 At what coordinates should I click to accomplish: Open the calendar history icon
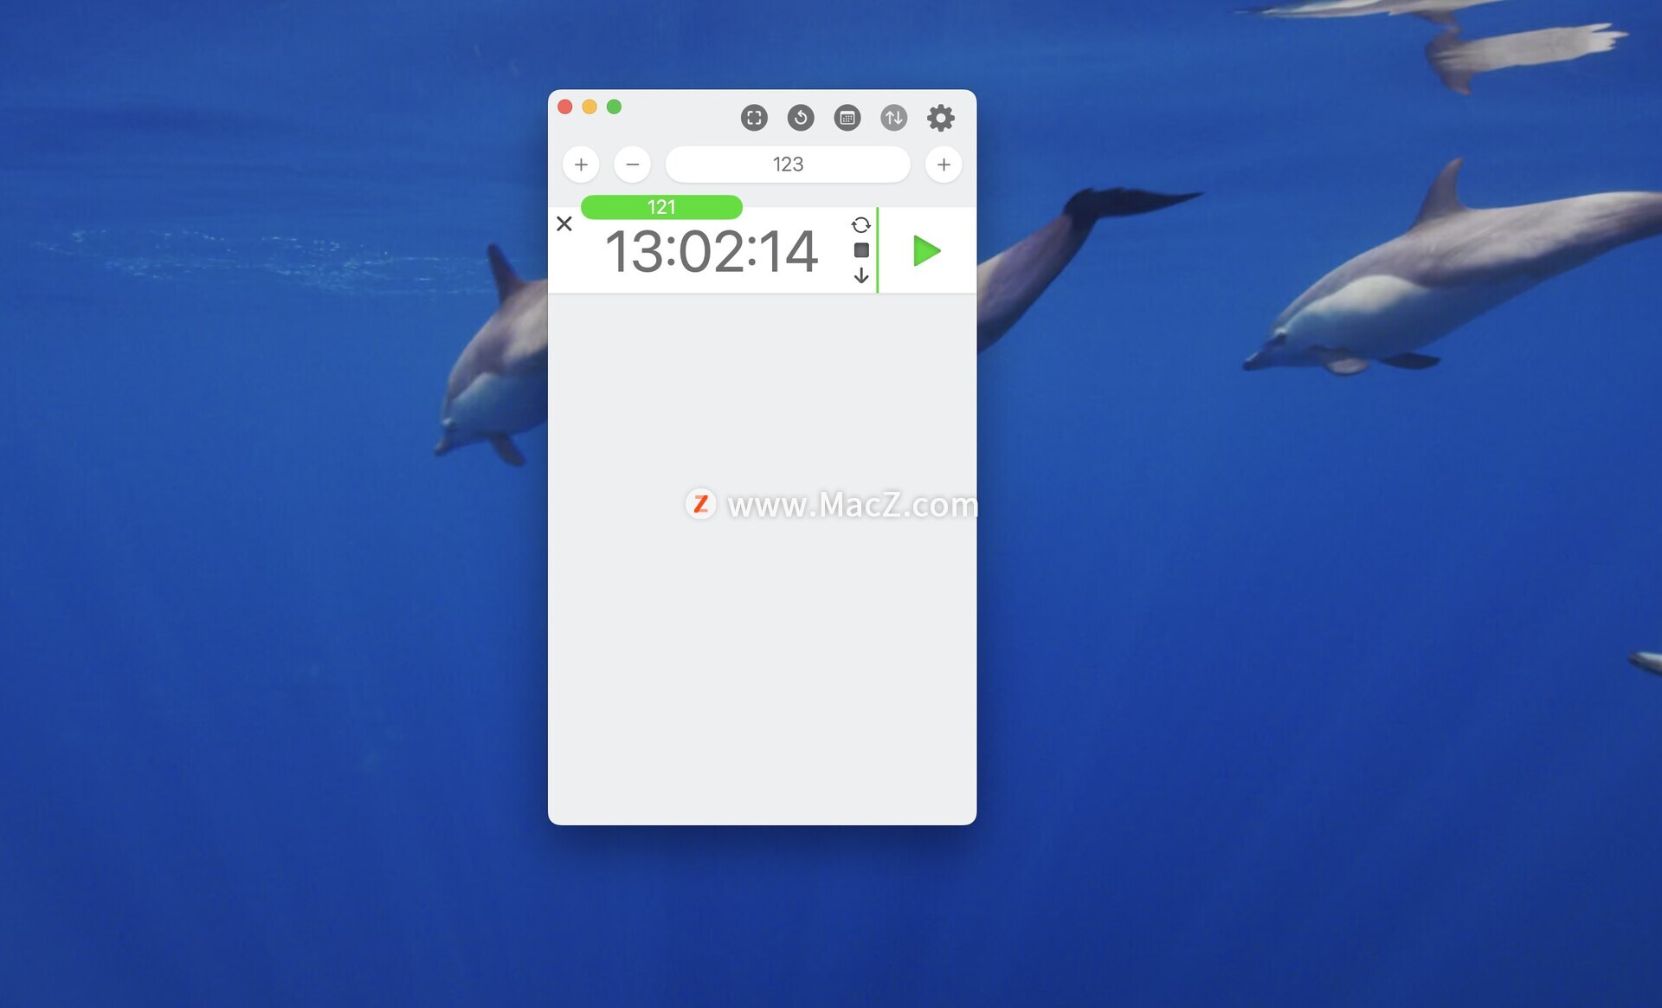coord(847,118)
